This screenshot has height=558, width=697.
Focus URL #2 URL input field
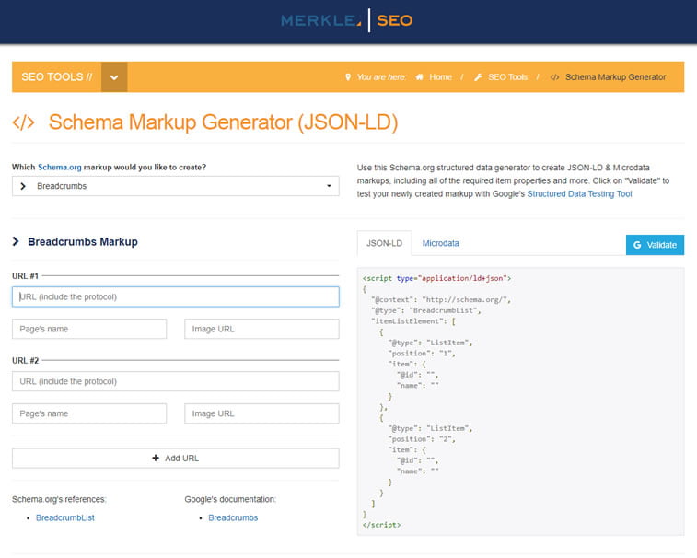tap(176, 381)
